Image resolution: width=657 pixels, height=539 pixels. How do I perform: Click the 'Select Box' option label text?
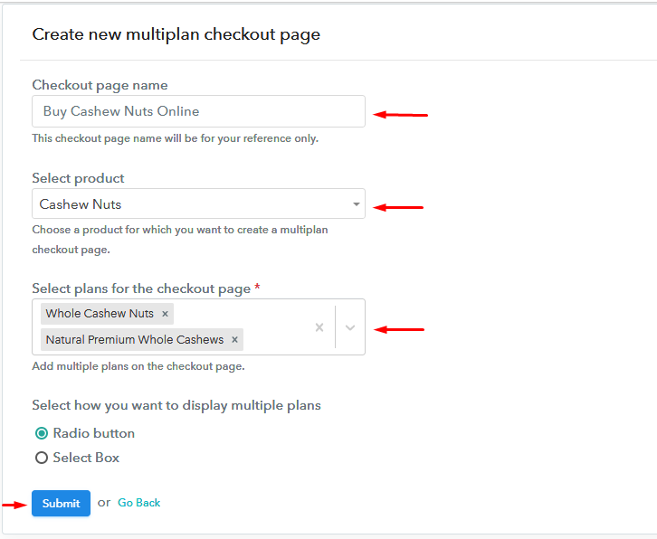[86, 458]
